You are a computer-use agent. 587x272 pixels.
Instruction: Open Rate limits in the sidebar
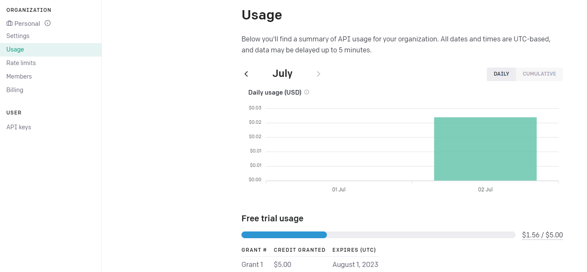point(21,63)
